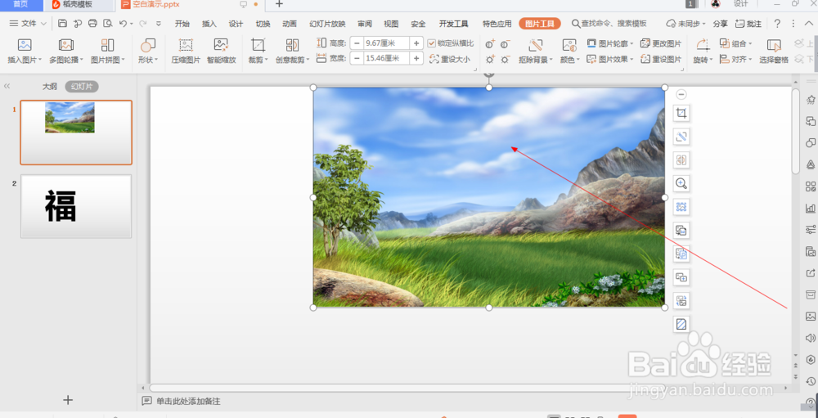Click the Redo arrow icon
This screenshot has width=818, height=418.
coord(142,24)
